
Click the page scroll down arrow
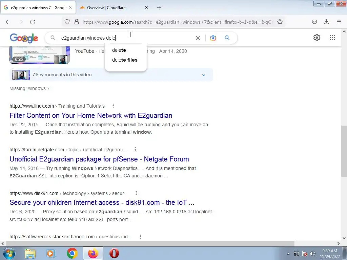click(344, 238)
